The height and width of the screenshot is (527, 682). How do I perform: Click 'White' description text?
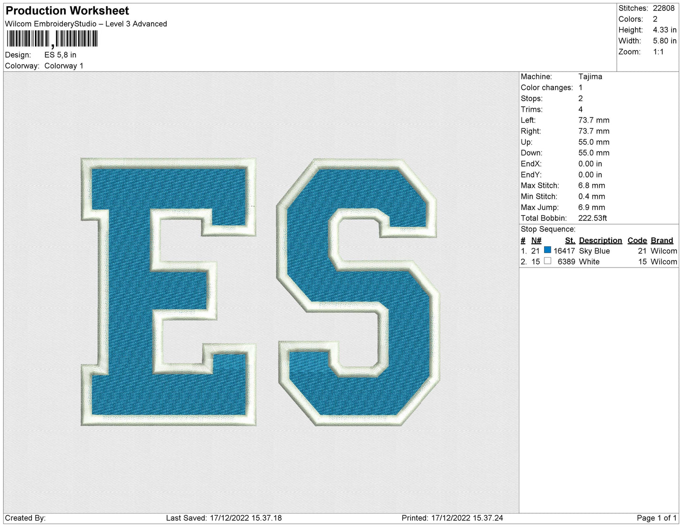coord(589,262)
